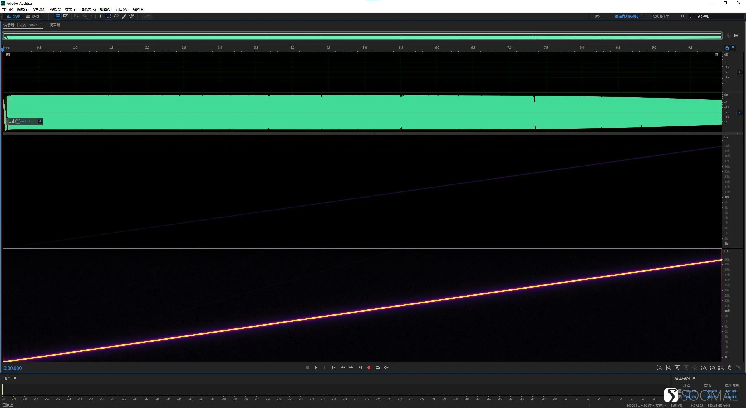Toggle the blue playhead marker icon

[x=733, y=48]
